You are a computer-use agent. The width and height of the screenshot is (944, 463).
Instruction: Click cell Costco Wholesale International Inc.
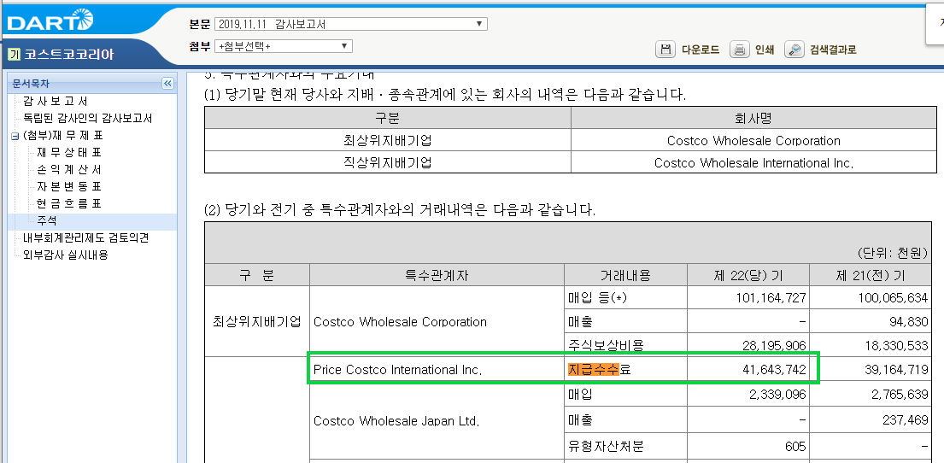click(x=753, y=162)
